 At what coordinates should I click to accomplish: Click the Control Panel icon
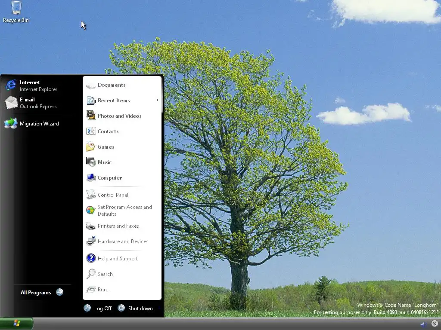91,195
